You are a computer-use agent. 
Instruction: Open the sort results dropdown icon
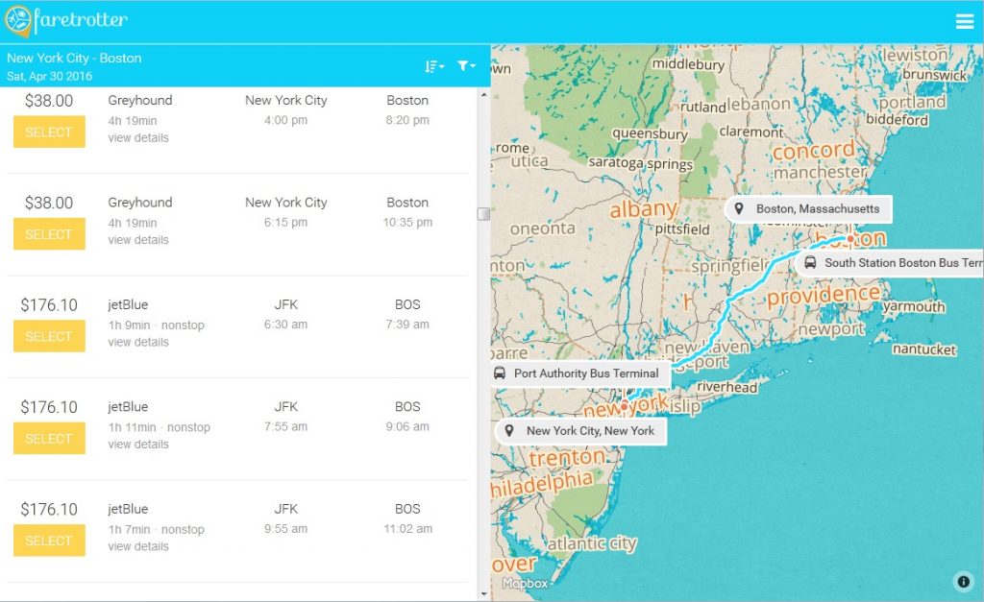tap(434, 66)
